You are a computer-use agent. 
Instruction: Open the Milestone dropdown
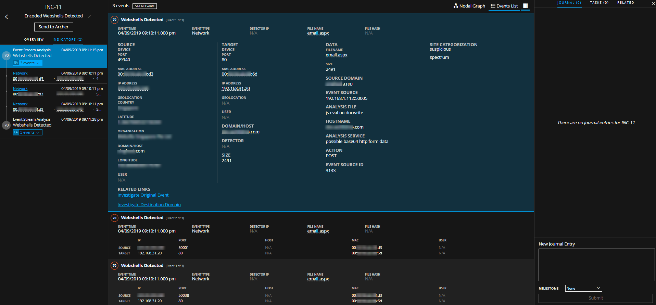(x=583, y=288)
